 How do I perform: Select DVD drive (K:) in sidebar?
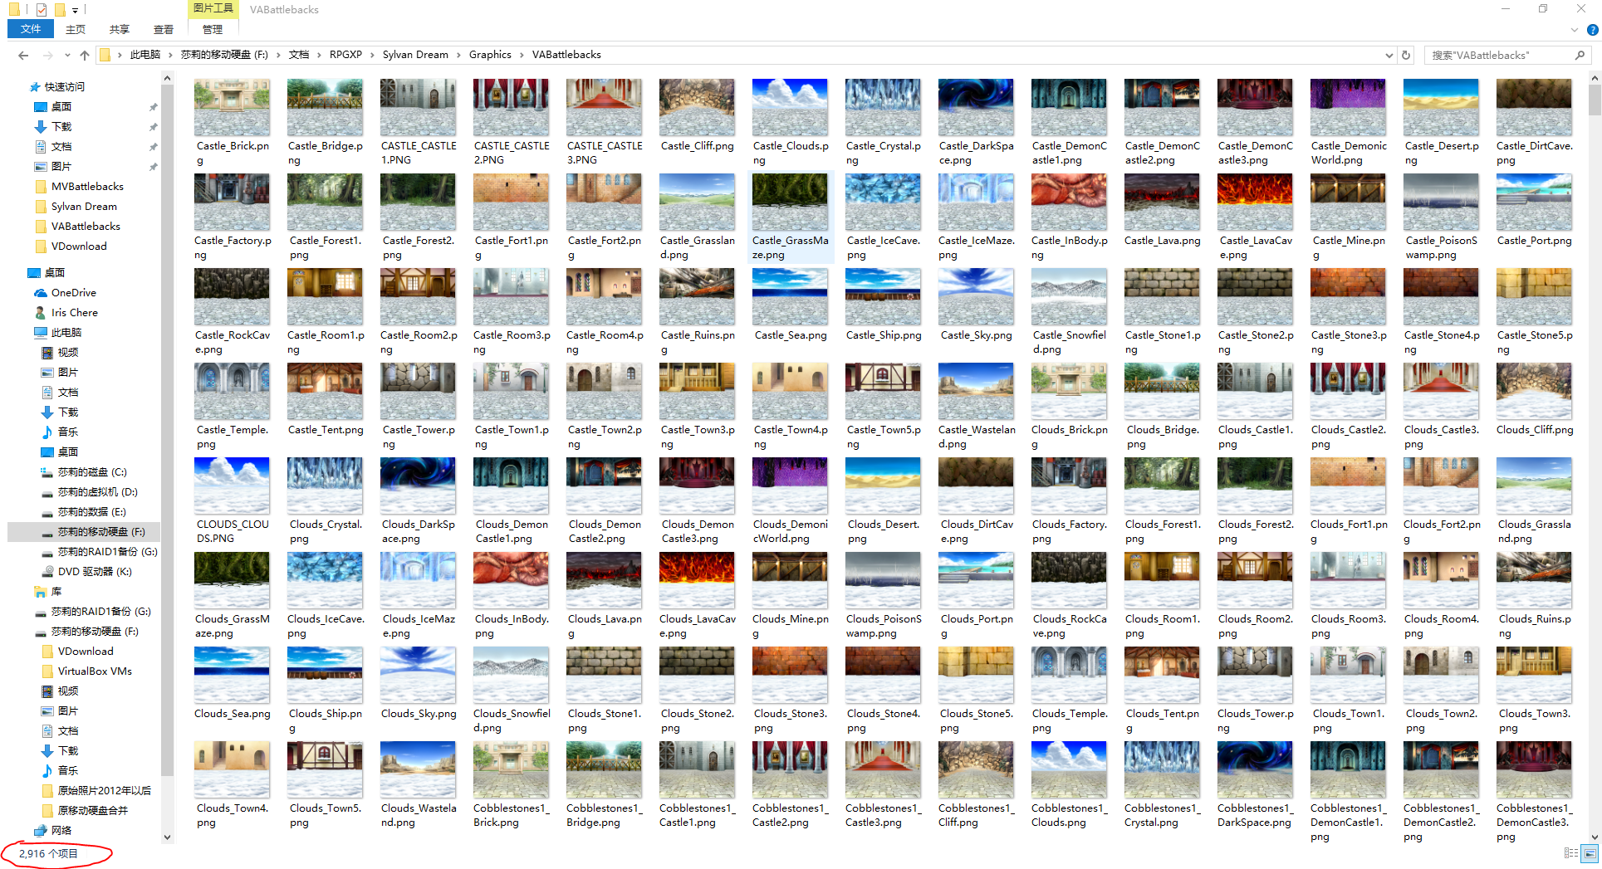click(95, 571)
